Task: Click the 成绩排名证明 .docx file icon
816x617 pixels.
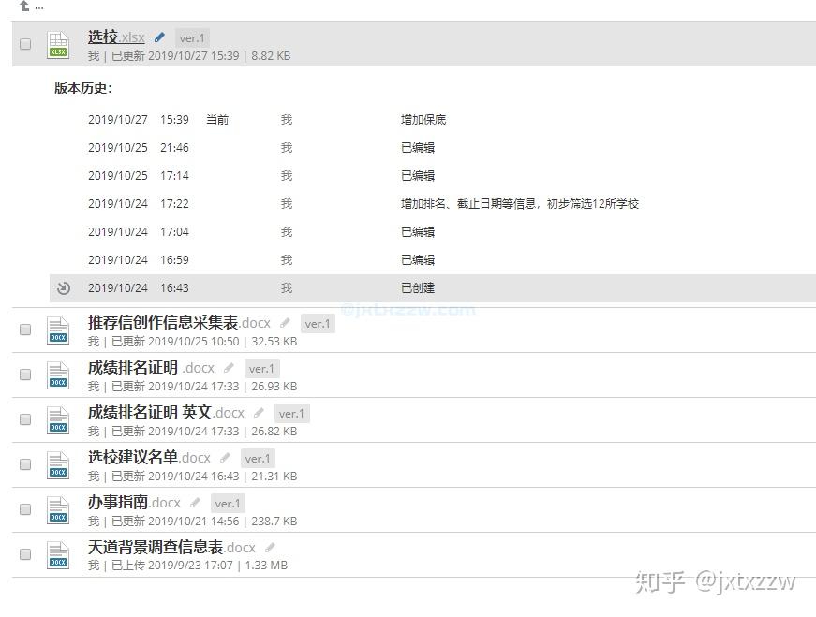Action: (58, 375)
